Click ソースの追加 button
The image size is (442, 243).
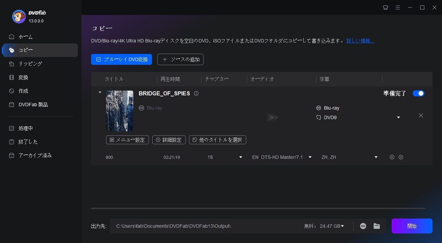(181, 59)
